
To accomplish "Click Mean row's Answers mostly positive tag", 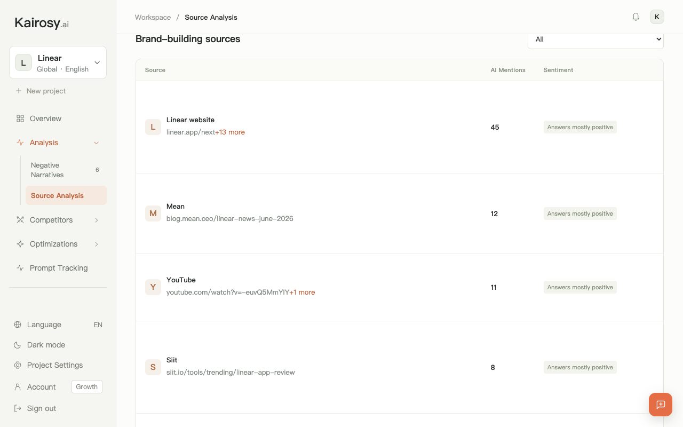I will tap(580, 213).
